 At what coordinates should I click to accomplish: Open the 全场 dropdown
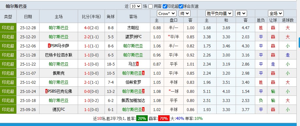tap(275, 14)
